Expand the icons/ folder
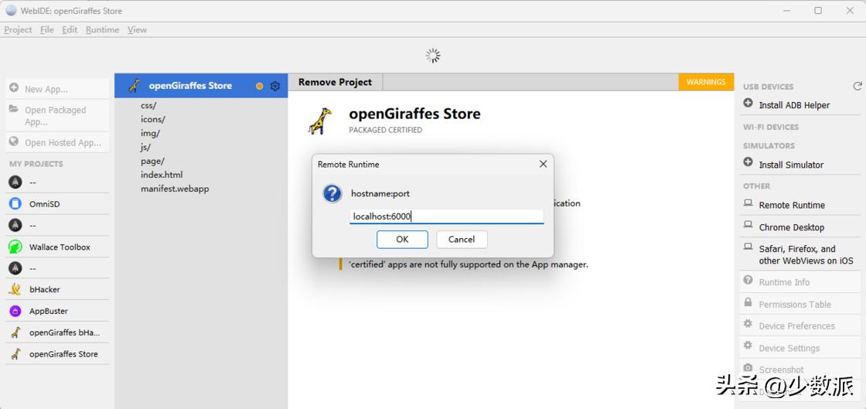Screen dimensions: 866x409 (x=152, y=119)
